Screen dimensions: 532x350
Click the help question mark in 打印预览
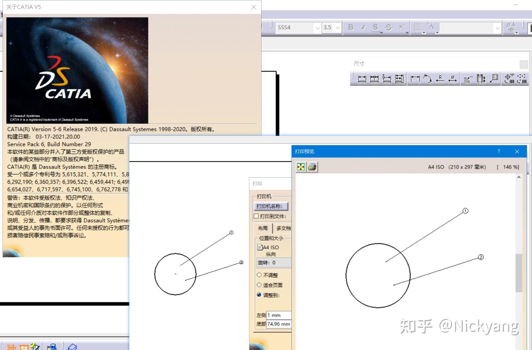(x=499, y=151)
